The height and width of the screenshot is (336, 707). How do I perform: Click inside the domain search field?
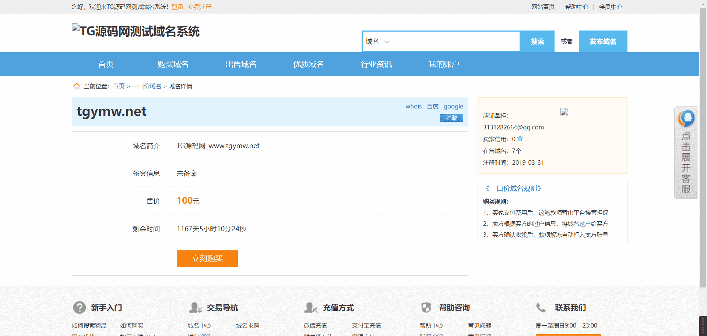click(455, 42)
